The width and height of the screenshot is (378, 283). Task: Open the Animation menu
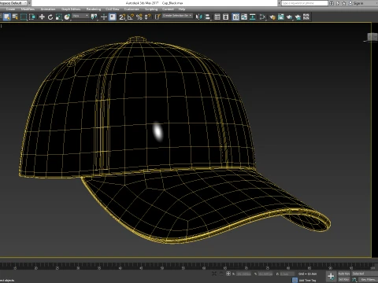[48, 9]
